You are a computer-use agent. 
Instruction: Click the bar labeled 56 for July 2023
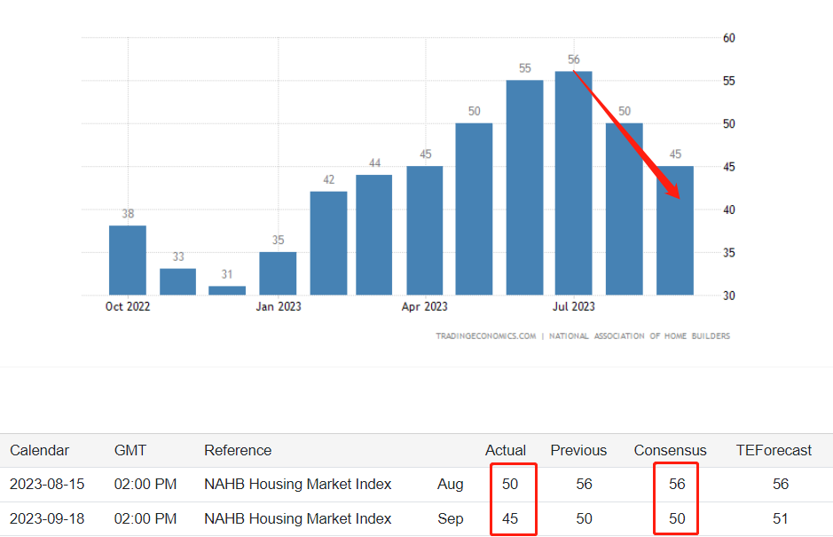[x=573, y=183]
